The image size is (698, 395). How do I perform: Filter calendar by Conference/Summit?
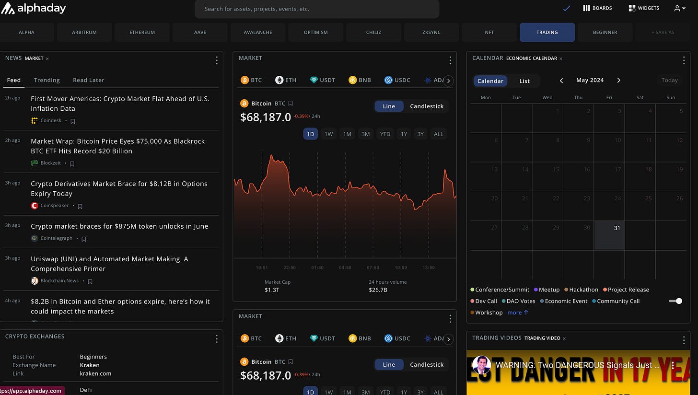coord(500,290)
